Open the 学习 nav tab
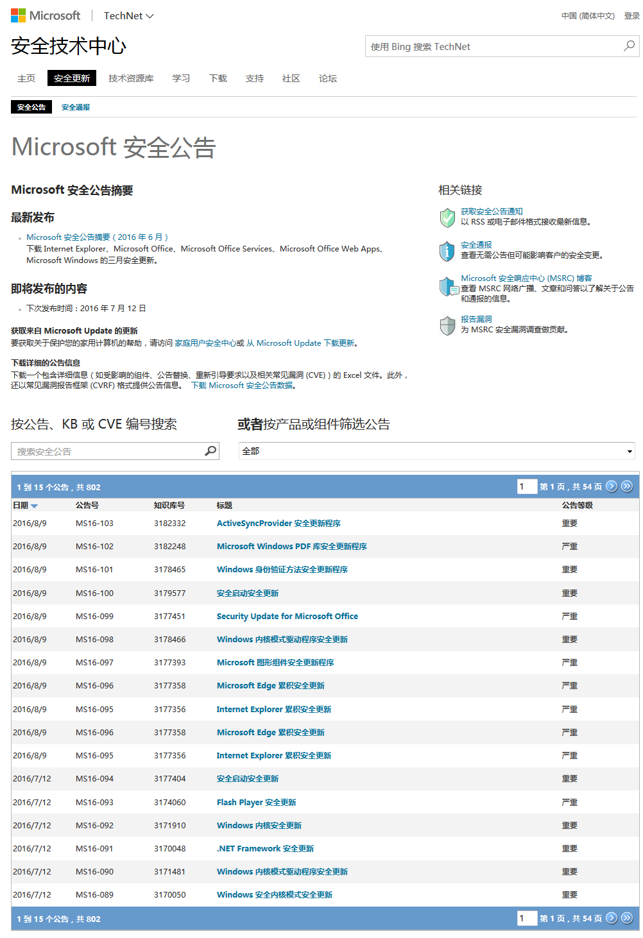Image resolution: width=643 pixels, height=938 pixels. [x=181, y=78]
